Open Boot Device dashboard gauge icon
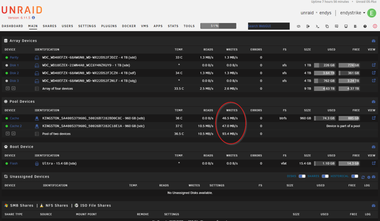This screenshot has width=380, height=221. (374, 147)
